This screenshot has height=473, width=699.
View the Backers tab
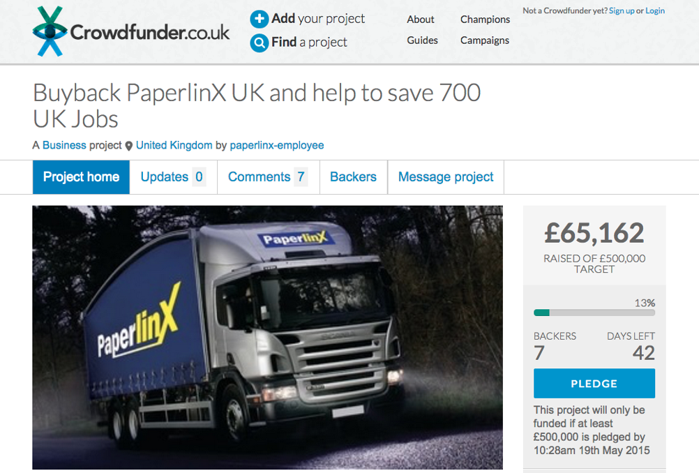point(354,177)
